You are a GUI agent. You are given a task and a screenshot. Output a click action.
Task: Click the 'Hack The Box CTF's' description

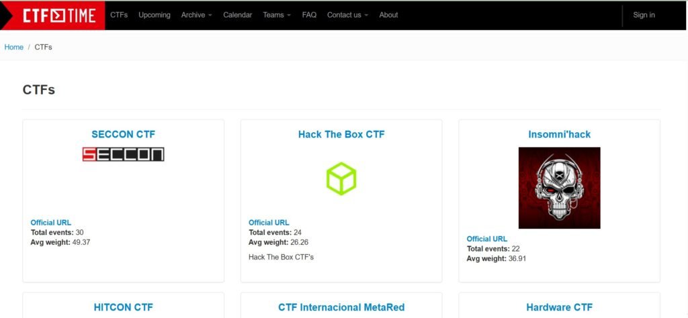282,257
